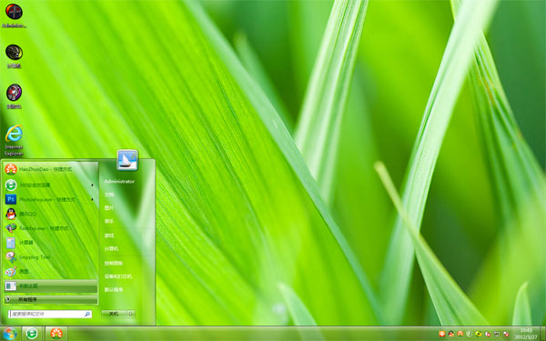Open the HaoZhuoDao taskbar icon

[56, 334]
